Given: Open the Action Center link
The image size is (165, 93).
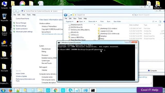Looking at the screenshot, I should point(20,73).
